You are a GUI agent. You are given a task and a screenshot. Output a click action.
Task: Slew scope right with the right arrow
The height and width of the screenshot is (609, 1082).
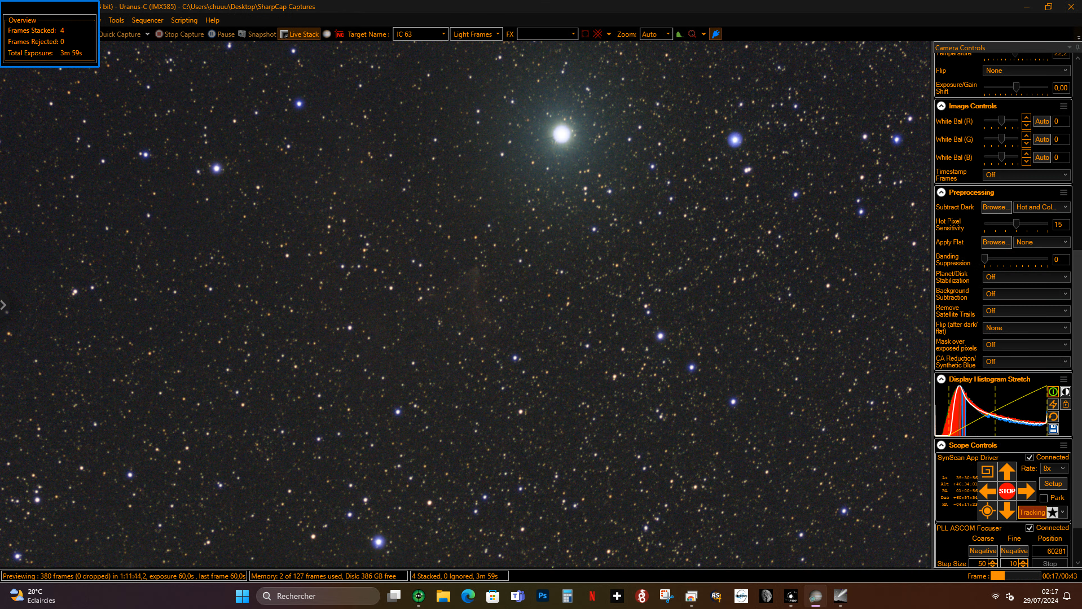point(1026,491)
